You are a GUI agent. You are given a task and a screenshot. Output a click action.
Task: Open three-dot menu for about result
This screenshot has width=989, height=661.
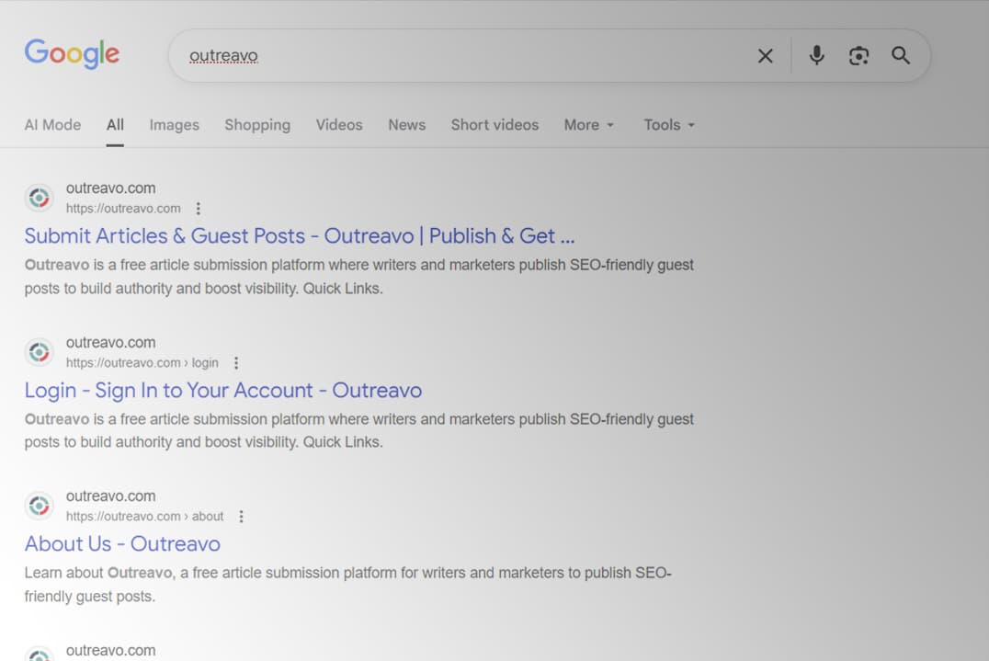(x=241, y=517)
